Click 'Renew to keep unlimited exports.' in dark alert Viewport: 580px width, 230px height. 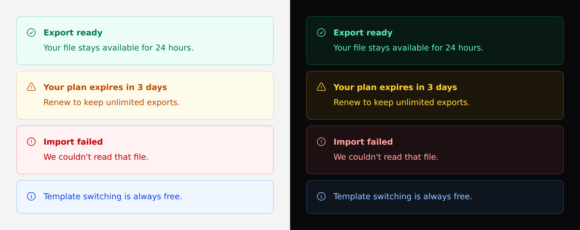tap(402, 102)
